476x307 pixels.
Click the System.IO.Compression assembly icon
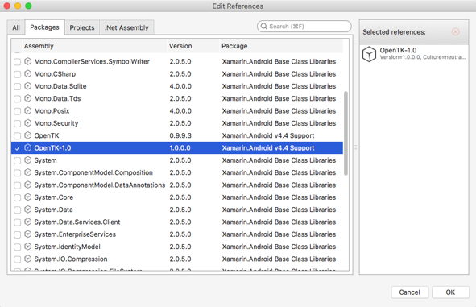click(x=28, y=259)
